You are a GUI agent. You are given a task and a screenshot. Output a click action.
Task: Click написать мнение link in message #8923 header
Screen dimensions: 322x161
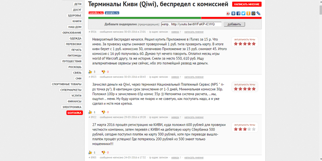click(194, 77)
